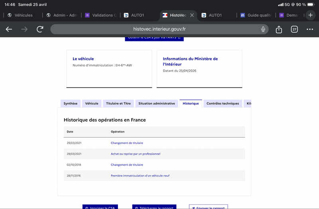
Task: Open the share sheet icon
Action: pyautogui.click(x=279, y=29)
